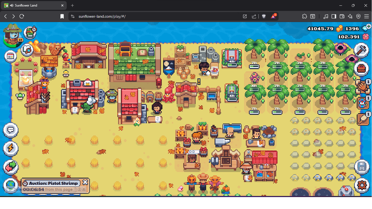This screenshot has width=372, height=209.
Task: Close the Pistol Shrimp auction popup
Action: 85,182
